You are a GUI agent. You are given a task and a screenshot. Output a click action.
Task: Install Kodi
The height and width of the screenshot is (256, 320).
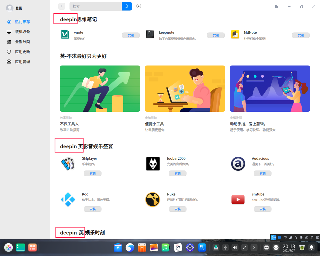tap(92, 209)
